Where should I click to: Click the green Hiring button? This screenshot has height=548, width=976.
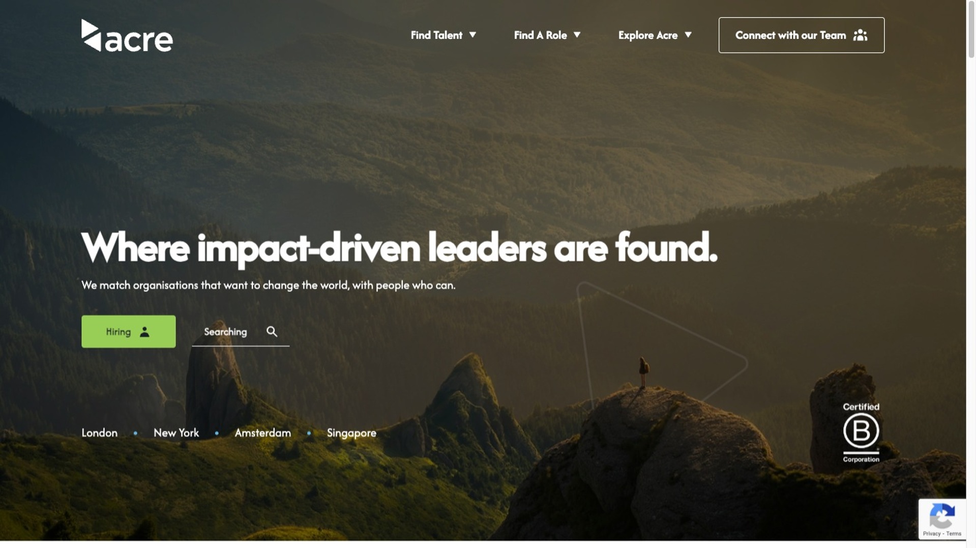129,332
